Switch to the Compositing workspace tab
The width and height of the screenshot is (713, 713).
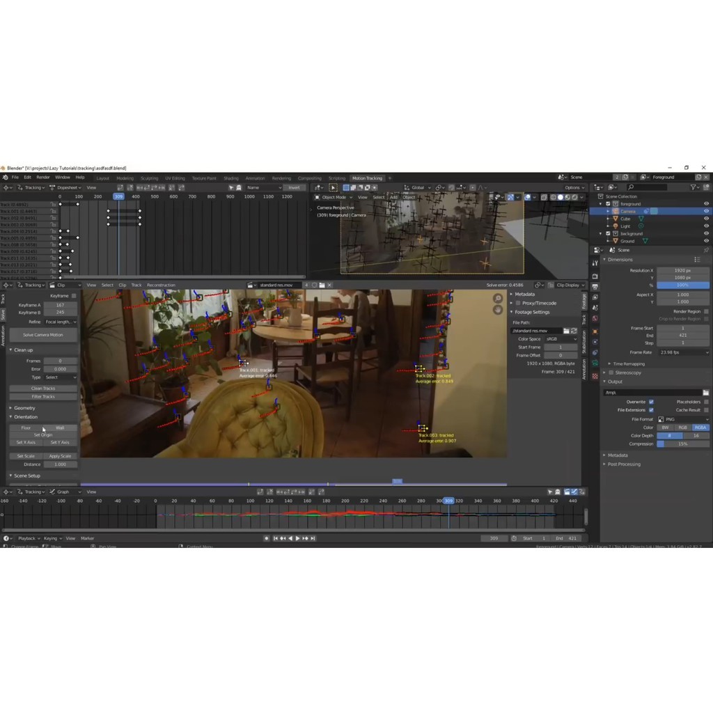(310, 178)
